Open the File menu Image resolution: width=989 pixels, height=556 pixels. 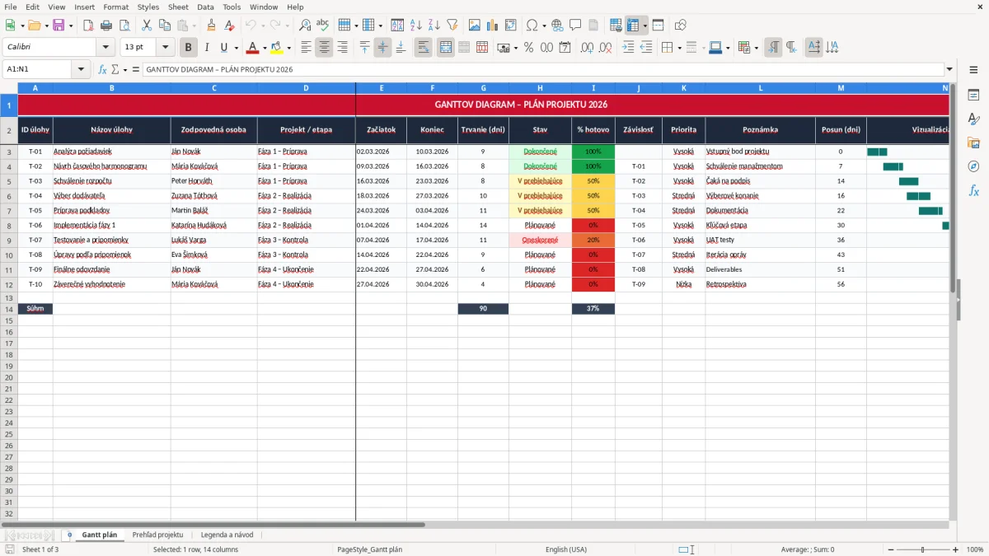[x=11, y=7]
